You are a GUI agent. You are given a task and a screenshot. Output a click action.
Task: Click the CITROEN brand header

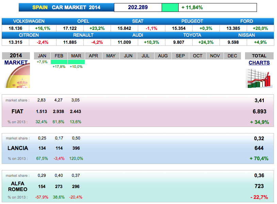pyautogui.click(x=29, y=35)
